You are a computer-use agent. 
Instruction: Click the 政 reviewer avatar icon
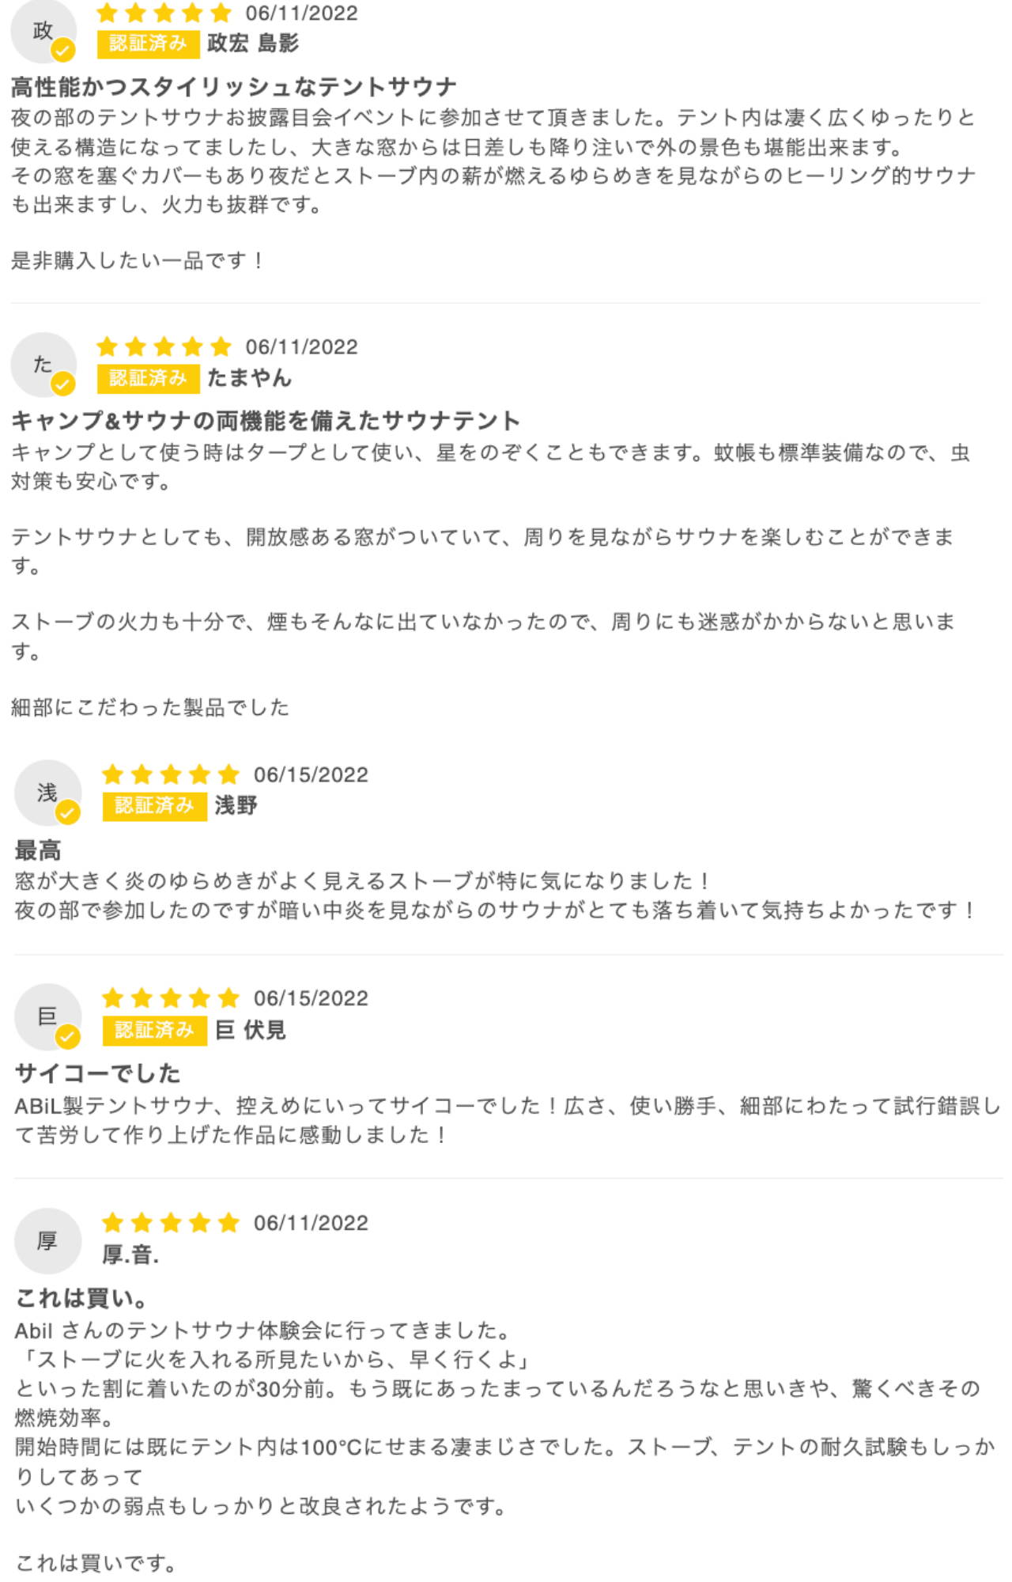pos(43,31)
